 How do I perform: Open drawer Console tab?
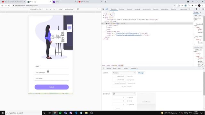coord(108,68)
